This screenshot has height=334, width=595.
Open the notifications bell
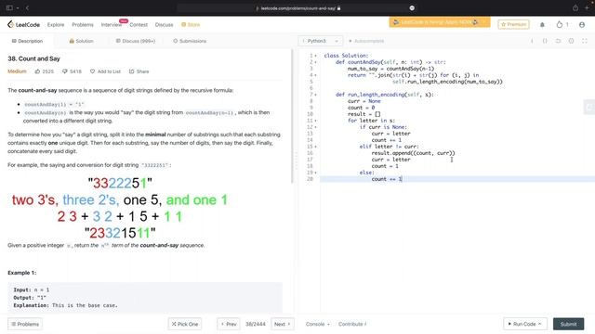coord(542,25)
